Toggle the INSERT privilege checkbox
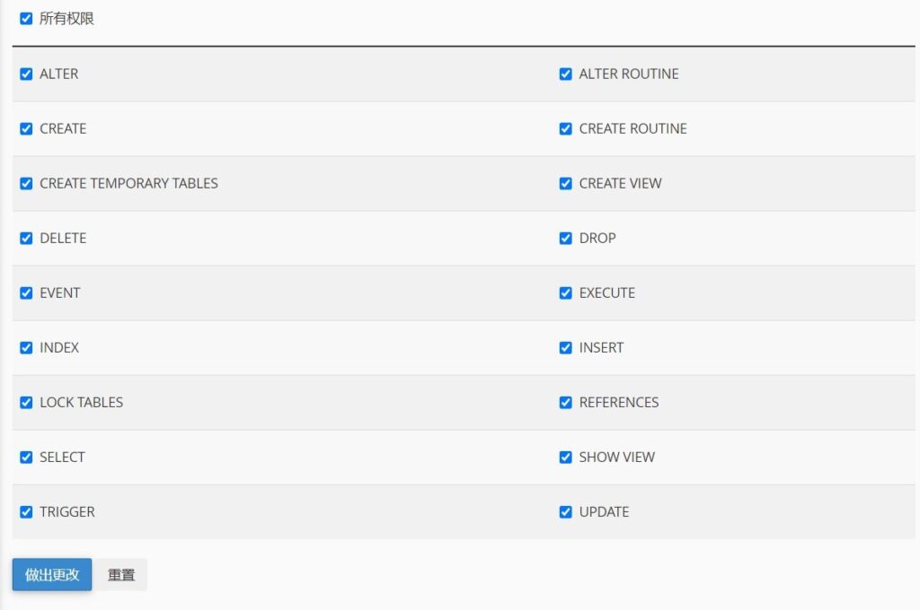Viewport: 920px width, 610px height. pyautogui.click(x=565, y=347)
